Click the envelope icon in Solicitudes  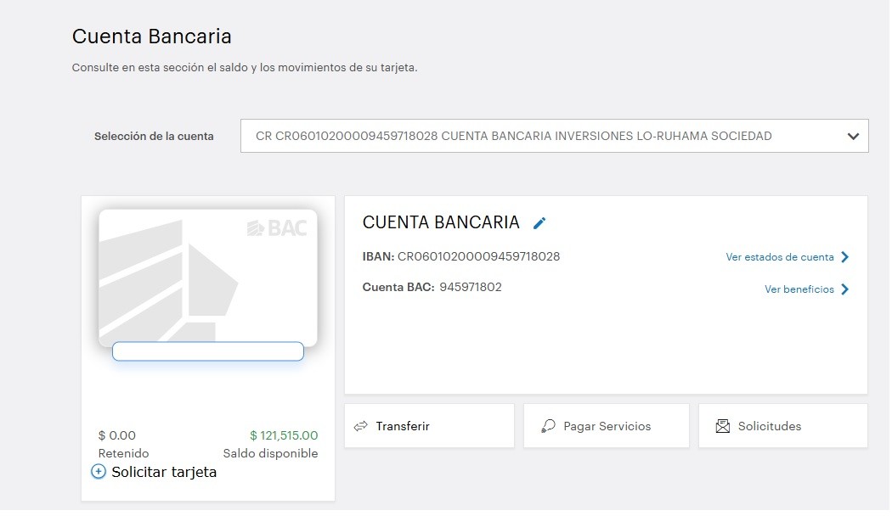[x=723, y=426]
